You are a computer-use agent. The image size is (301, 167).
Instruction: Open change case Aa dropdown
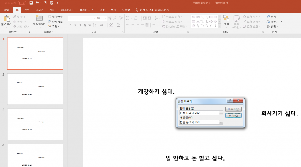(103, 25)
